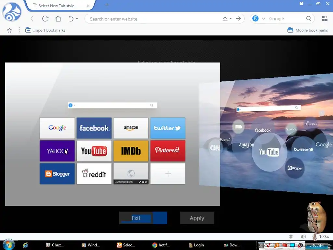Open the bookmarks star on bookmarks bar
This screenshot has height=250, width=333.
tap(9, 30)
